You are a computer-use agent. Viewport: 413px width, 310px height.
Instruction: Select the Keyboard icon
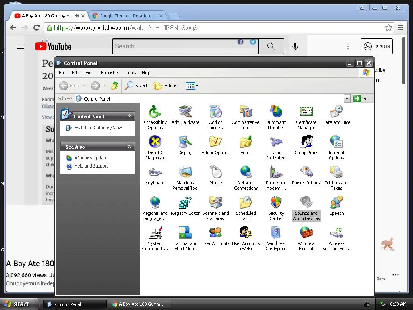pos(155,176)
